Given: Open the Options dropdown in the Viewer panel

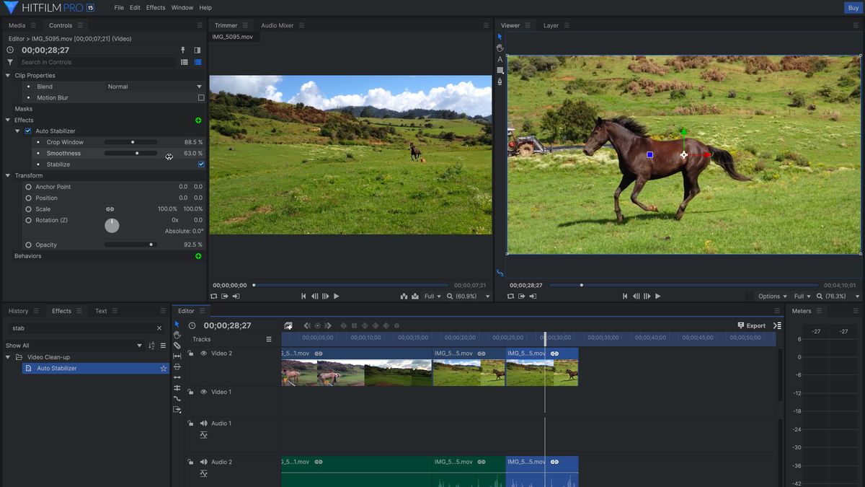Looking at the screenshot, I should pyautogui.click(x=771, y=296).
